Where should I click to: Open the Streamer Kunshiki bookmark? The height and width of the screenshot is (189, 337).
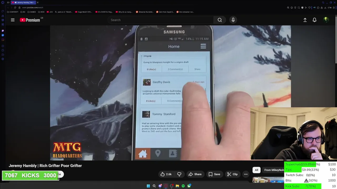tap(145, 12)
